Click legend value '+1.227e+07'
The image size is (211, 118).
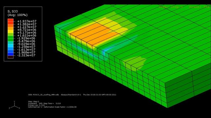pyautogui.click(x=27, y=27)
